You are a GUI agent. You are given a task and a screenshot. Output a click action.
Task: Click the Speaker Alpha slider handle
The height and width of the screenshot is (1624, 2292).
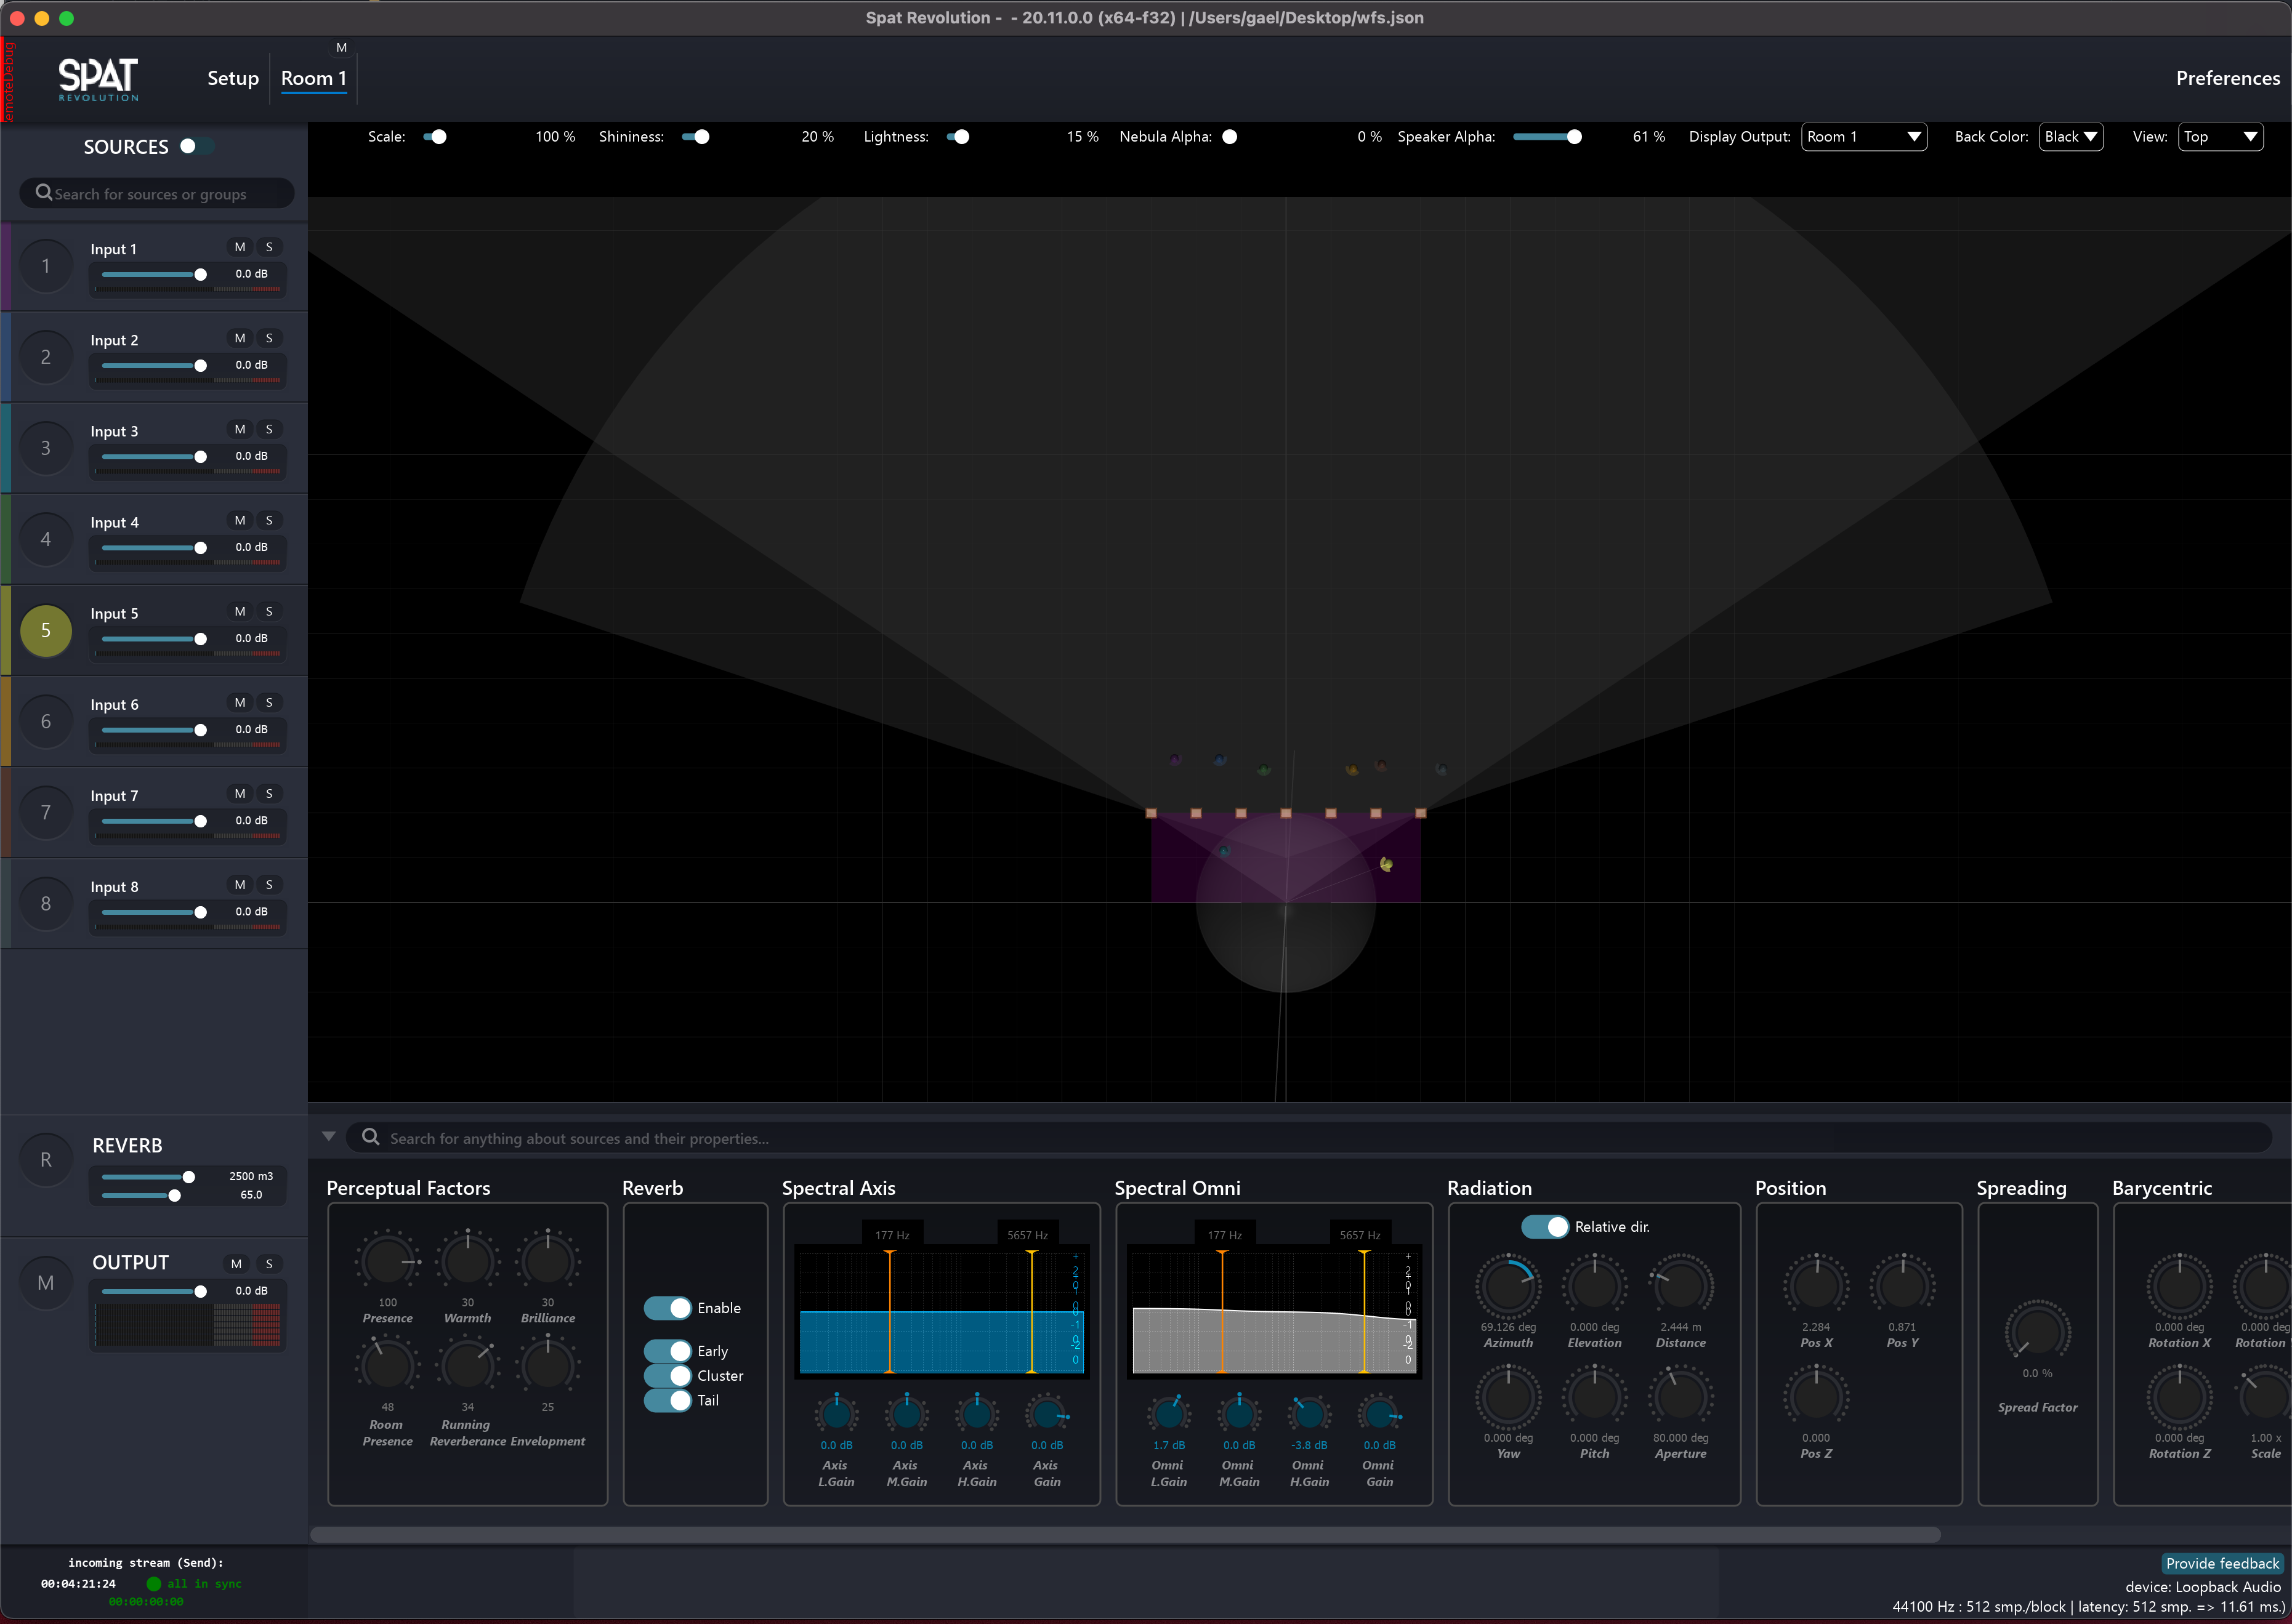[x=1574, y=137]
